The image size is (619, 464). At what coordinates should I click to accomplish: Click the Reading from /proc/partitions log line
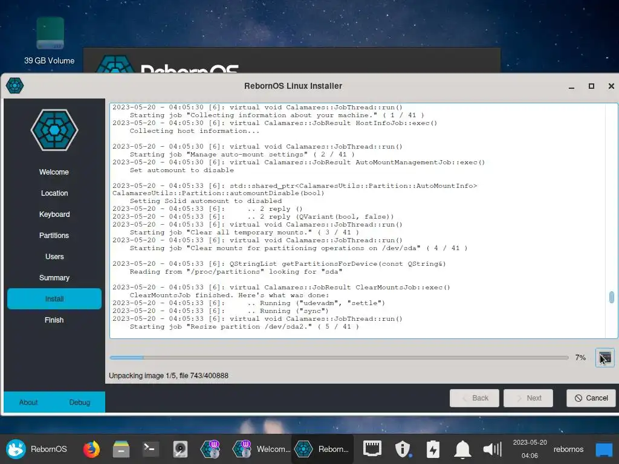click(236, 271)
